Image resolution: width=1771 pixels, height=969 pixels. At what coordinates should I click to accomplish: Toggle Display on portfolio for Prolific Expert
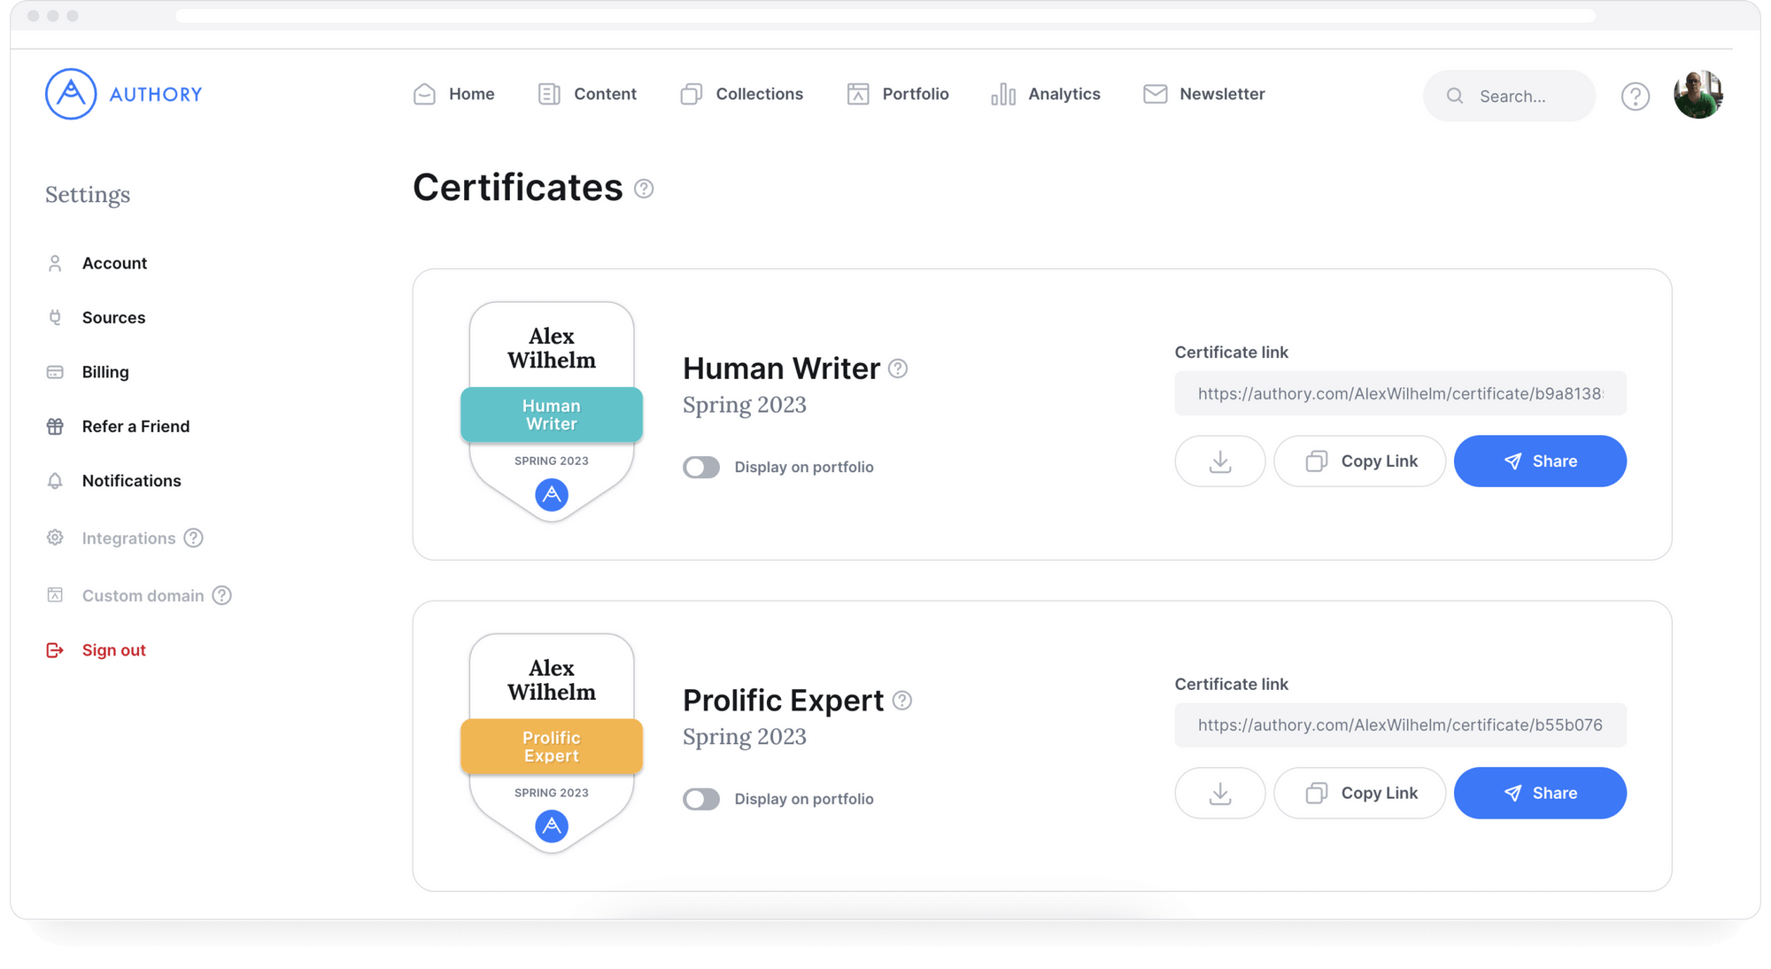click(701, 799)
